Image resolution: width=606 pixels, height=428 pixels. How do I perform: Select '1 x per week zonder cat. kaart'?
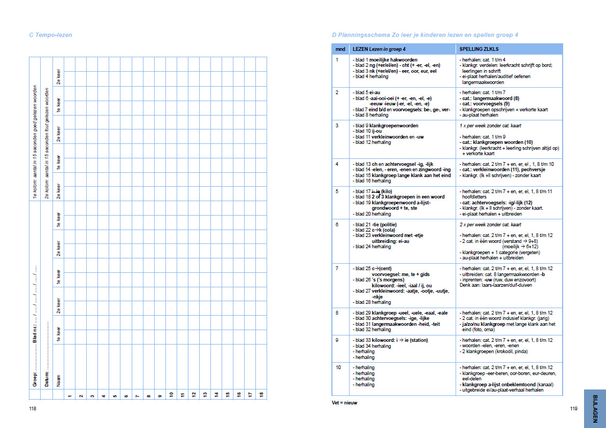tap(490, 126)
